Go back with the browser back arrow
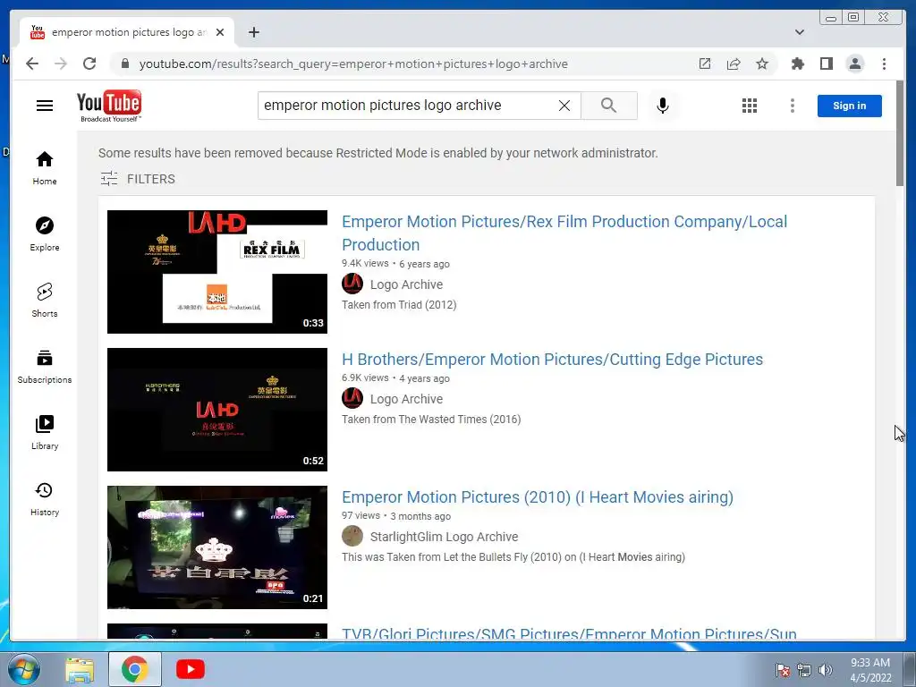Image resolution: width=916 pixels, height=687 pixels. (32, 64)
